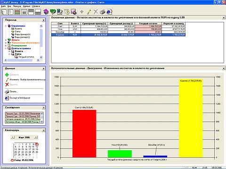Image resolution: width=226 pixels, height=169 pixels.
Task: Select the green Планирование tree item
Action: pos(19,46)
